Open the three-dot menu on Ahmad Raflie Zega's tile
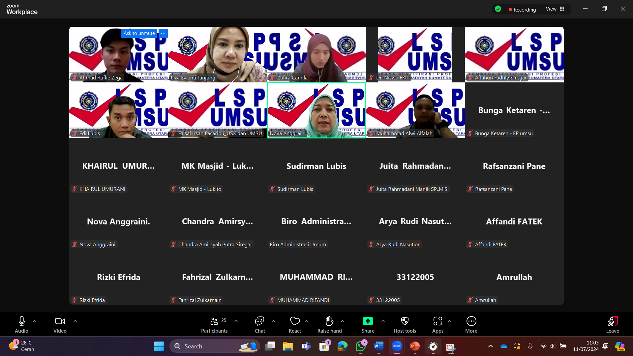 163,33
